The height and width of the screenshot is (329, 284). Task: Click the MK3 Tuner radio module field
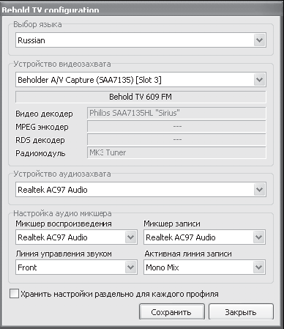click(x=176, y=152)
